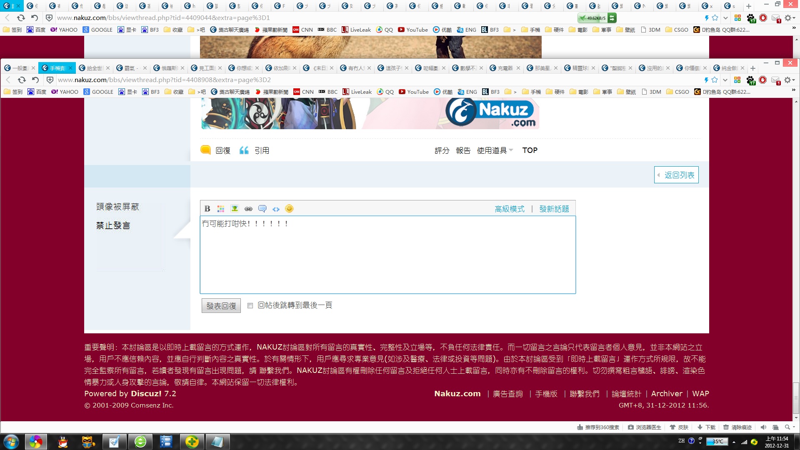Click the undo-close arrow in front window toolbar
This screenshot has width=800, height=450.
(35, 80)
